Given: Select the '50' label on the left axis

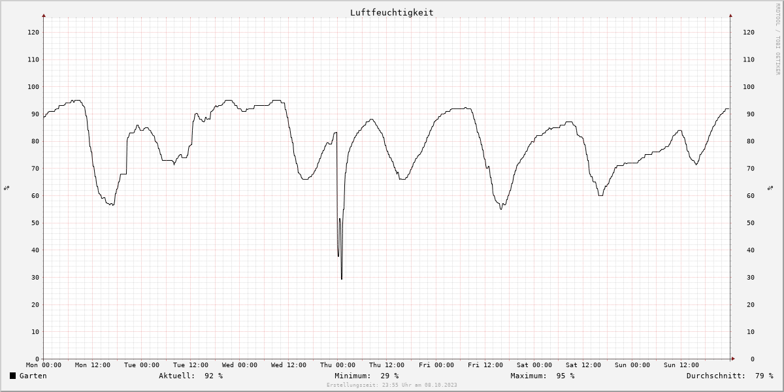Looking at the screenshot, I should coord(36,223).
